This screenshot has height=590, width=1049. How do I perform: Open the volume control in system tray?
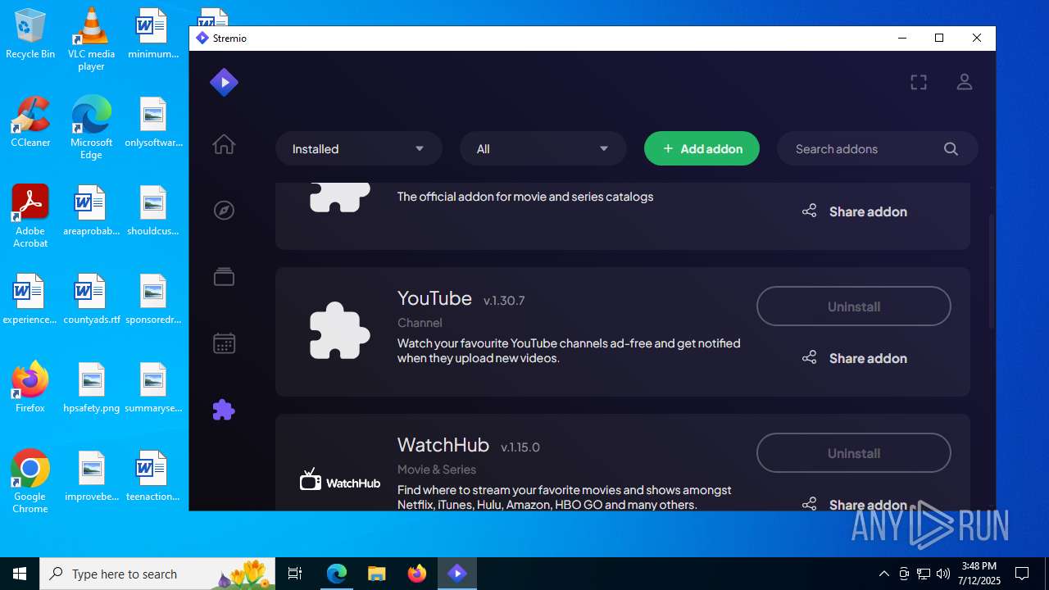pos(943,574)
